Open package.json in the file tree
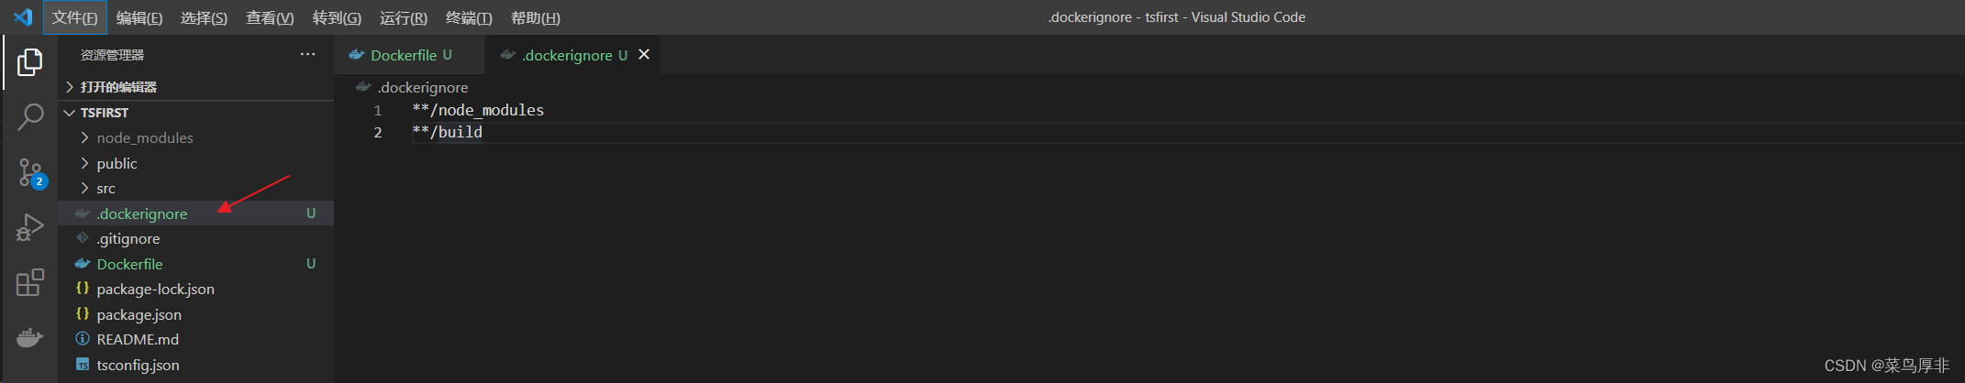The image size is (1965, 383). [x=139, y=314]
